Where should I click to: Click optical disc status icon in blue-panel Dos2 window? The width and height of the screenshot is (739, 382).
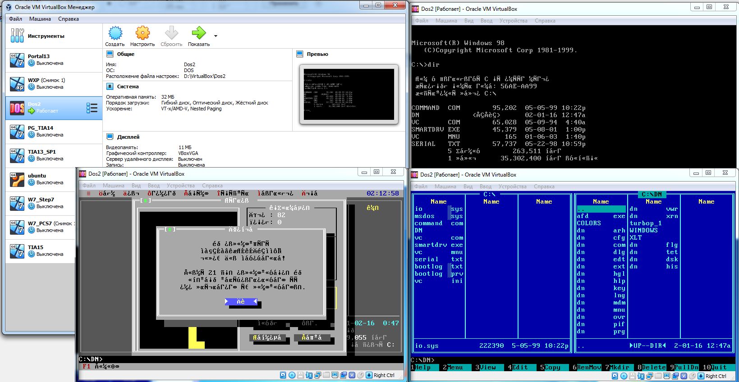click(x=624, y=376)
